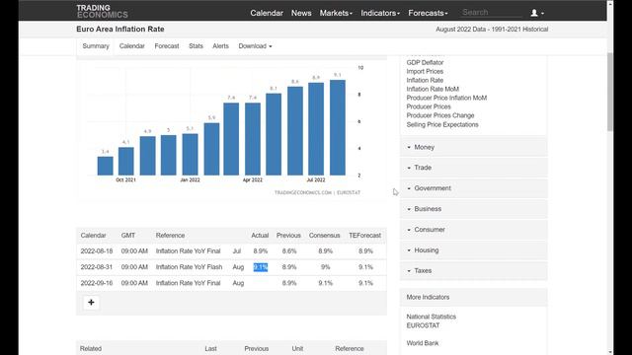Click the plus button below the calendar table
The width and height of the screenshot is (632, 355).
point(91,303)
